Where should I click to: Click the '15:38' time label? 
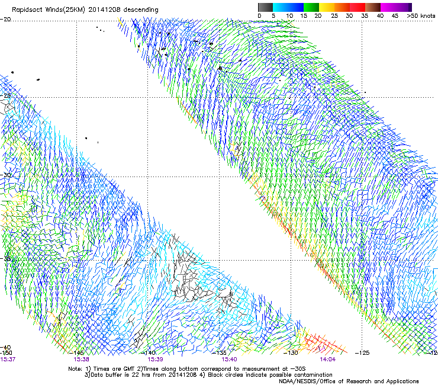tap(81, 360)
